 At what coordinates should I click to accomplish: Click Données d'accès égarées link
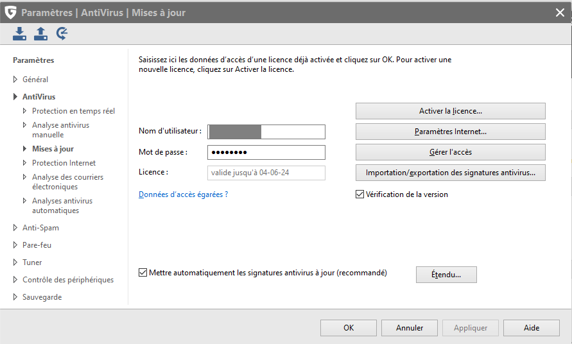(x=183, y=194)
